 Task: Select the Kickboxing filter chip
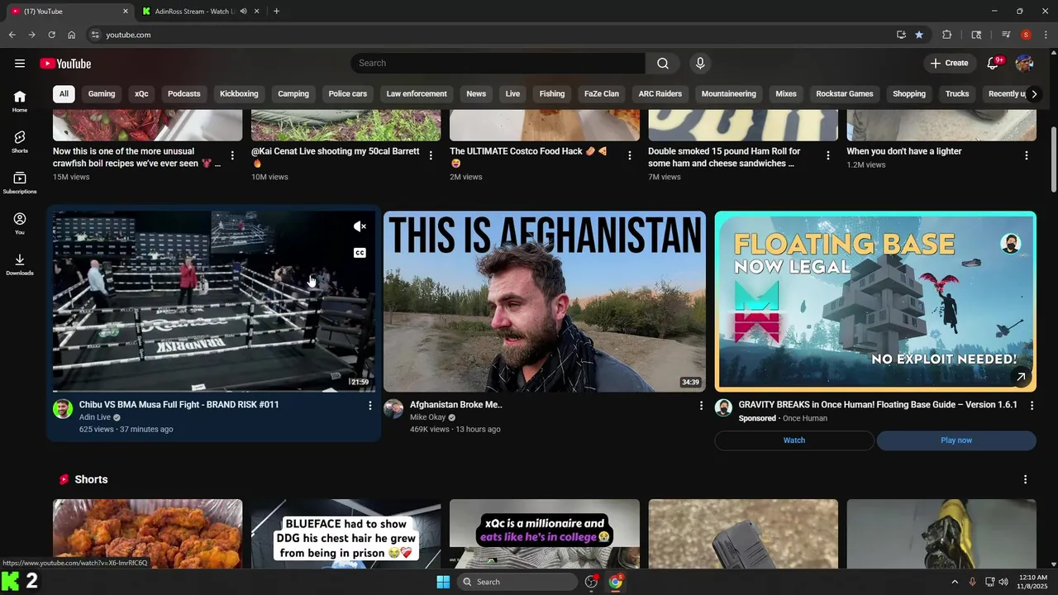[239, 94]
